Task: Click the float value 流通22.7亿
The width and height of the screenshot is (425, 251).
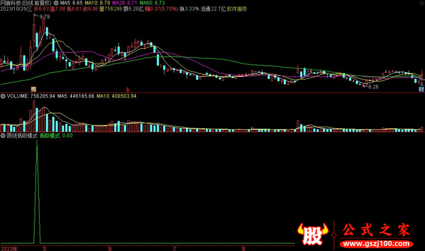Action: 213,9
